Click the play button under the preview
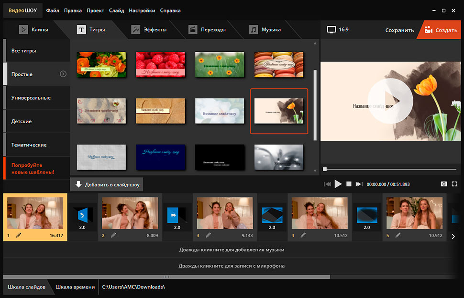The image size is (464, 298). coord(338,184)
